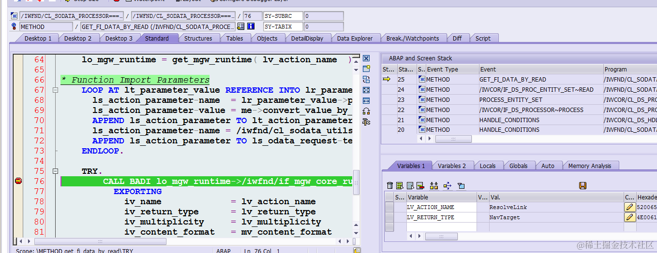Edit value of LV_RETURN_TYPE with pencil
This screenshot has height=253, width=657.
point(629,217)
